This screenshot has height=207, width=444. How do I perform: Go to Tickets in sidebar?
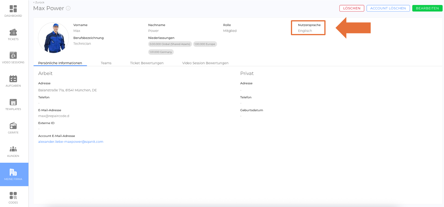(x=13, y=32)
